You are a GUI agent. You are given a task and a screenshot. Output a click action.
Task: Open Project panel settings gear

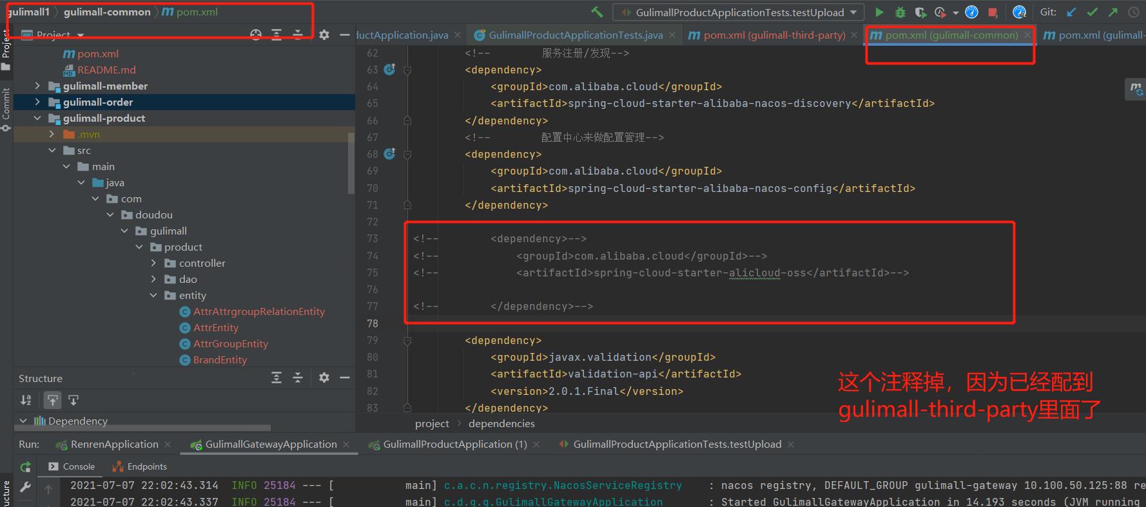click(324, 35)
